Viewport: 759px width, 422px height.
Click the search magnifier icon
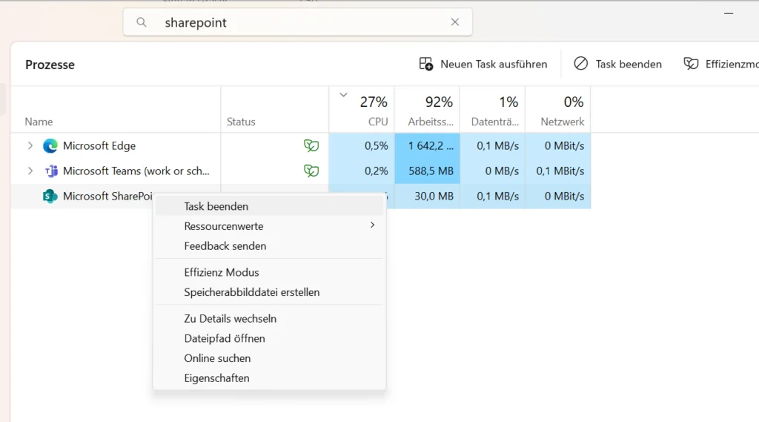tap(142, 22)
